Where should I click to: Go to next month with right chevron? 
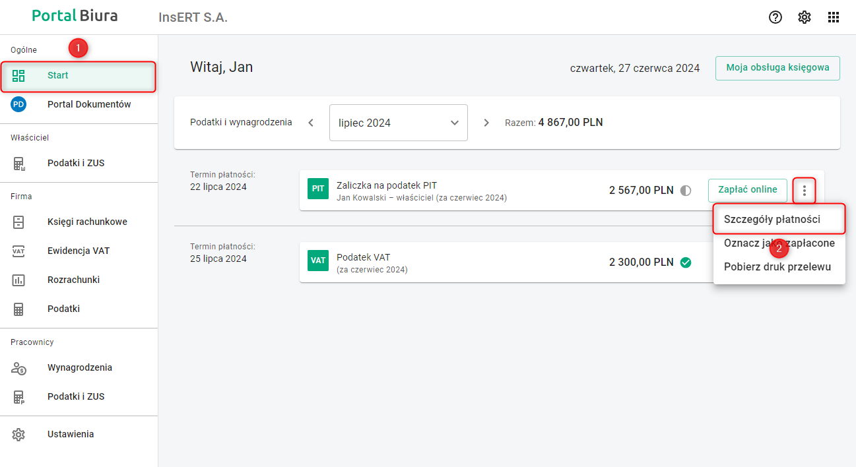pos(486,123)
